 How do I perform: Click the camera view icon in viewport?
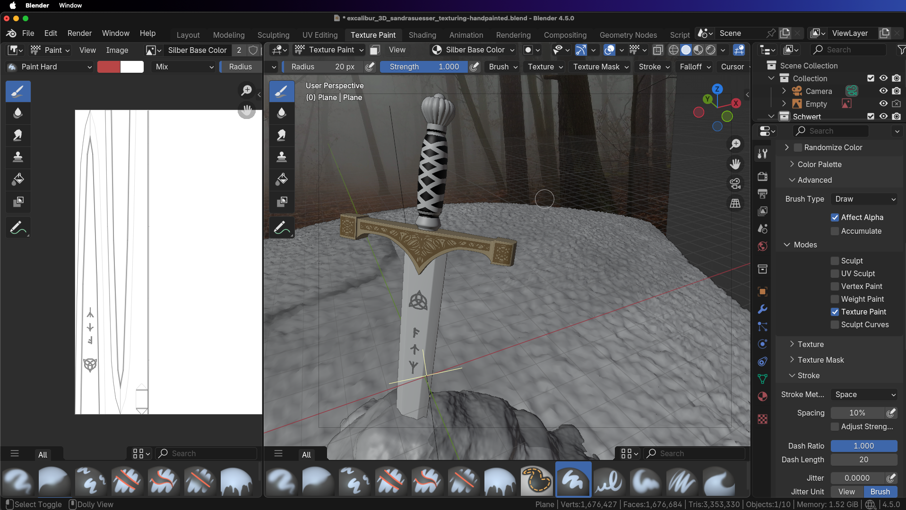click(735, 184)
